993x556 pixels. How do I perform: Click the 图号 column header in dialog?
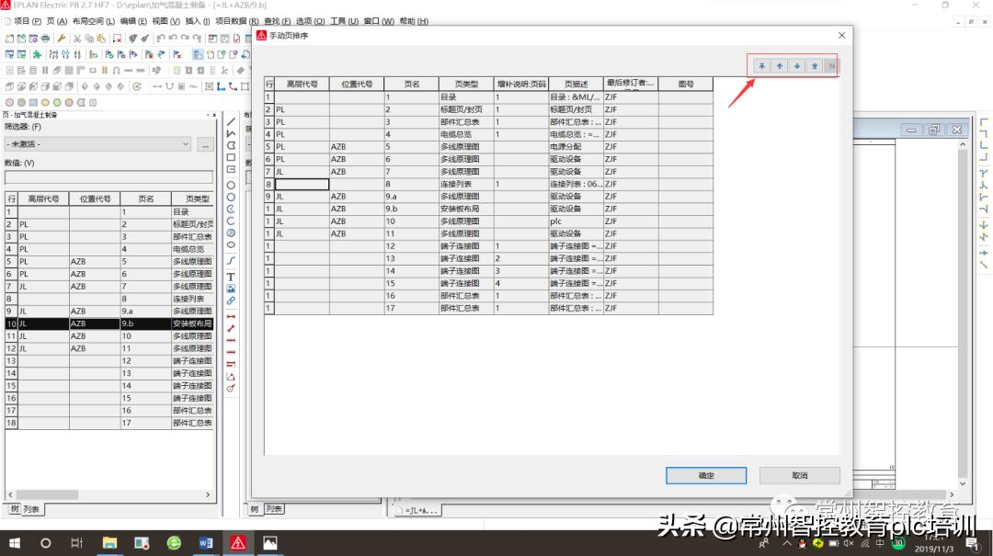click(x=685, y=84)
